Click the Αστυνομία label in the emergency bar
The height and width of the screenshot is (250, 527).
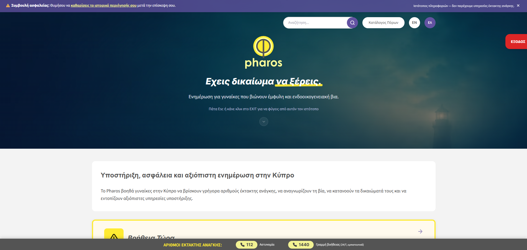click(x=267, y=245)
